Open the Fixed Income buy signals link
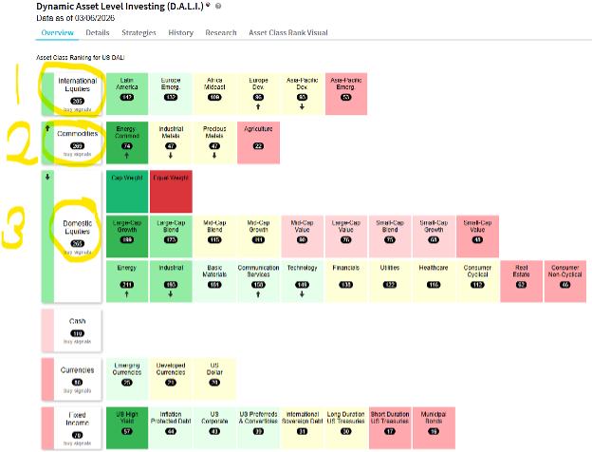Screen dimensions: 592x452 pos(77,443)
